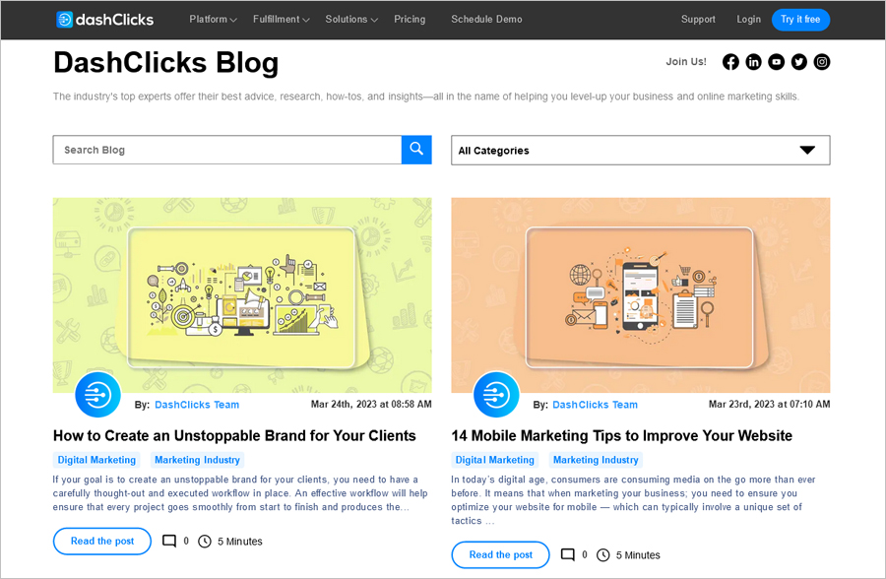Image resolution: width=886 pixels, height=579 pixels.
Task: Select Digital Marketing tag under Unstoppable Brand post
Action: tap(96, 460)
